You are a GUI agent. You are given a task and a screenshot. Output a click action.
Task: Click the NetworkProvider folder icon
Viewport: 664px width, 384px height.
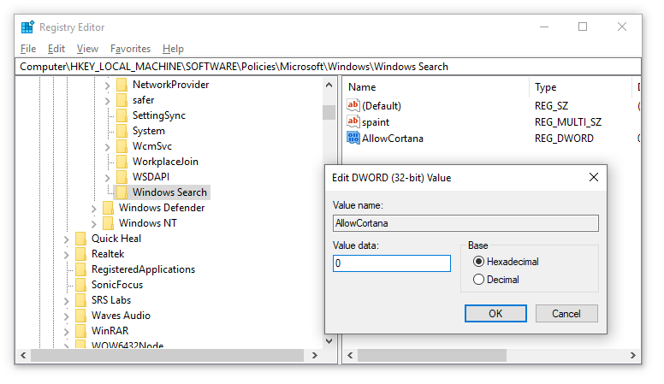pyautogui.click(x=122, y=85)
